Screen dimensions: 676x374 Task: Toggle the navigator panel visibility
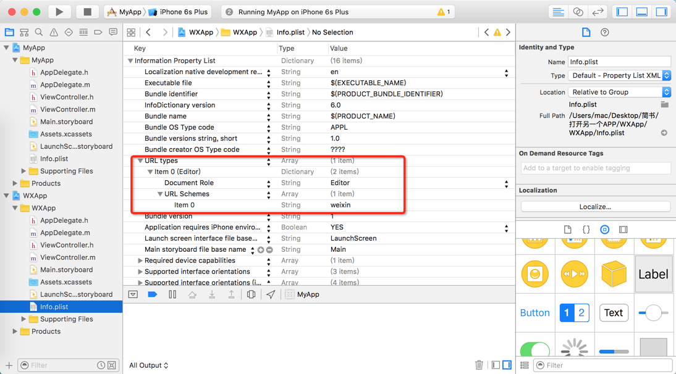[622, 12]
